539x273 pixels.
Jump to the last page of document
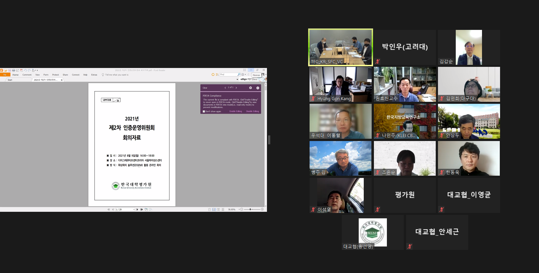pos(142,210)
